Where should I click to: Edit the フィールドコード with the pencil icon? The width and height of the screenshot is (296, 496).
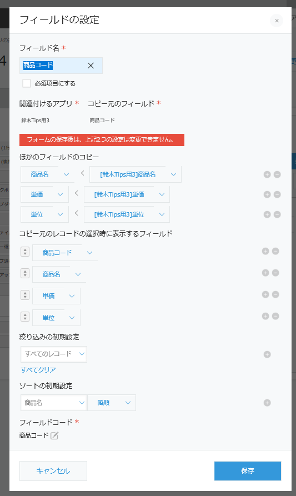(54, 435)
